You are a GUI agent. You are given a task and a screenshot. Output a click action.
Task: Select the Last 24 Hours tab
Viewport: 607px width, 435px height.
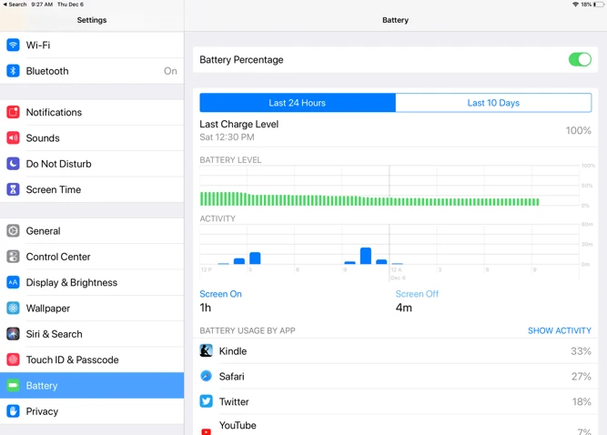(298, 103)
